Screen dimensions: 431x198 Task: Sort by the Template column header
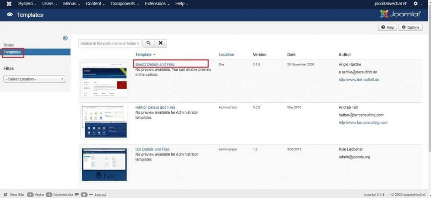[145, 54]
